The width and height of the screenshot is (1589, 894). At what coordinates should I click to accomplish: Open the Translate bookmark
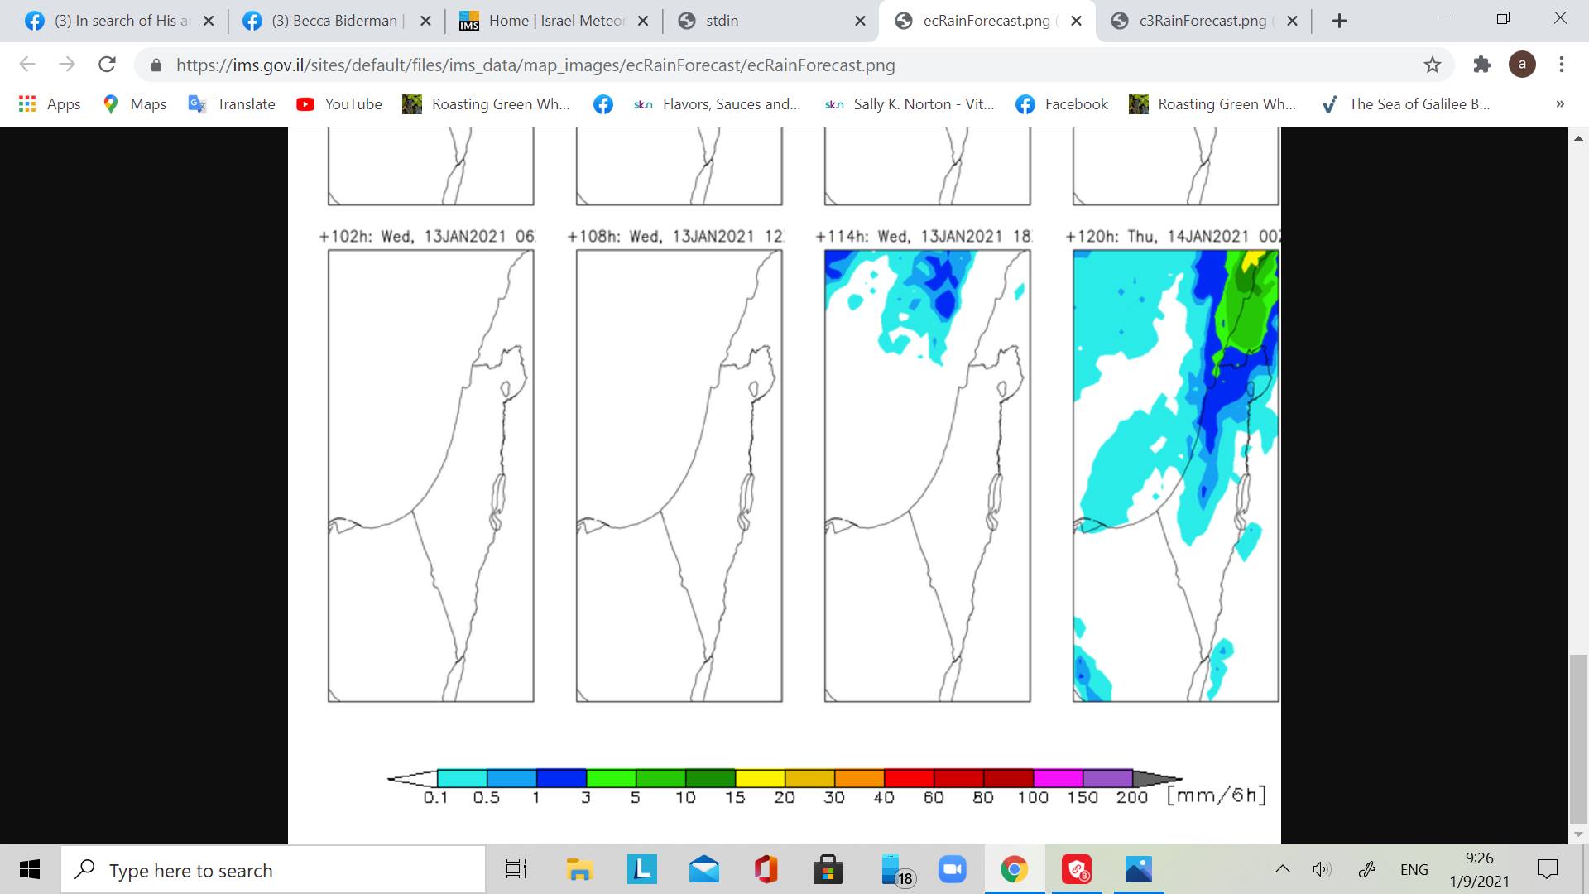click(232, 104)
